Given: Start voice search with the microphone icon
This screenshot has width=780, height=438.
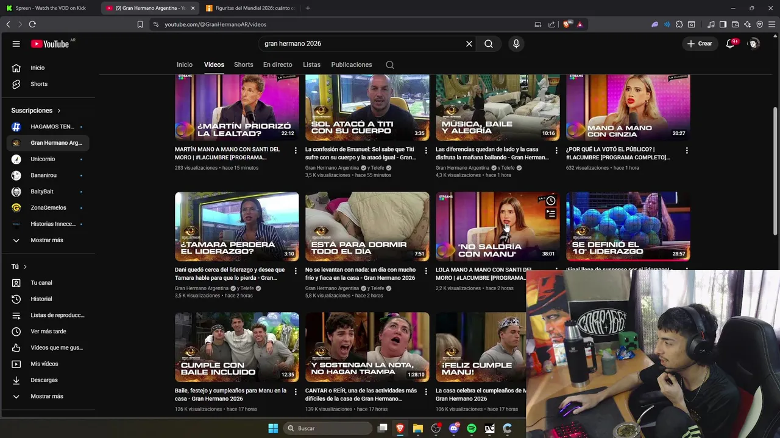Looking at the screenshot, I should point(516,44).
